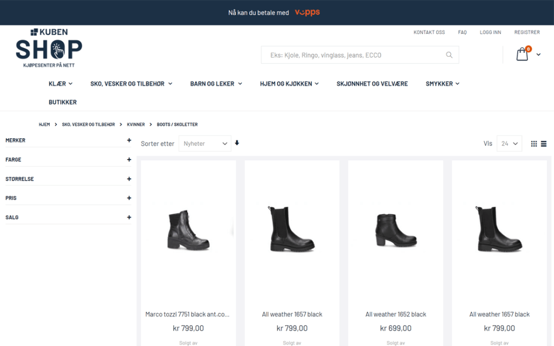Focus the product search field
This screenshot has width=554, height=346.
pyautogui.click(x=360, y=55)
